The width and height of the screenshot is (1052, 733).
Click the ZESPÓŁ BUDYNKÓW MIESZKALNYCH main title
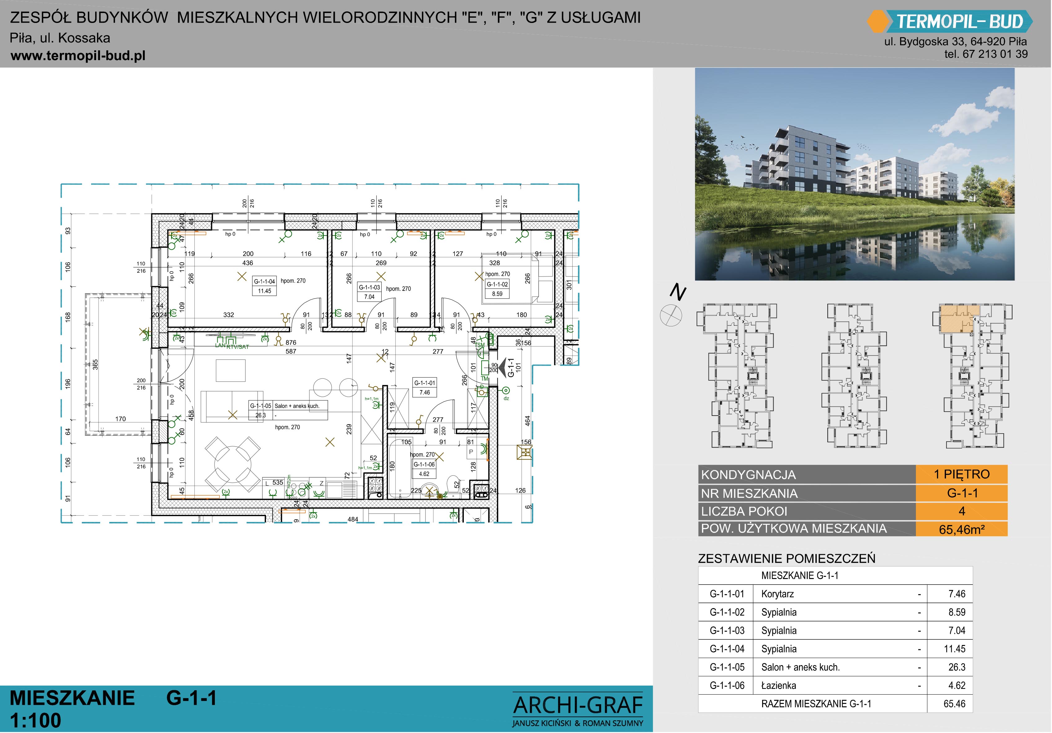click(x=325, y=17)
